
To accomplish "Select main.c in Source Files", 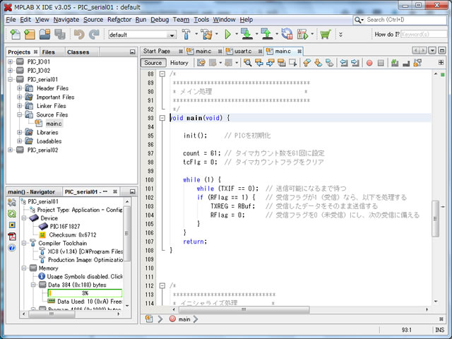I will tap(54, 124).
